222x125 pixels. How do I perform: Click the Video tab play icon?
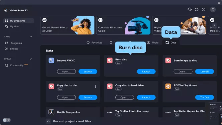pyautogui.click(x=111, y=43)
